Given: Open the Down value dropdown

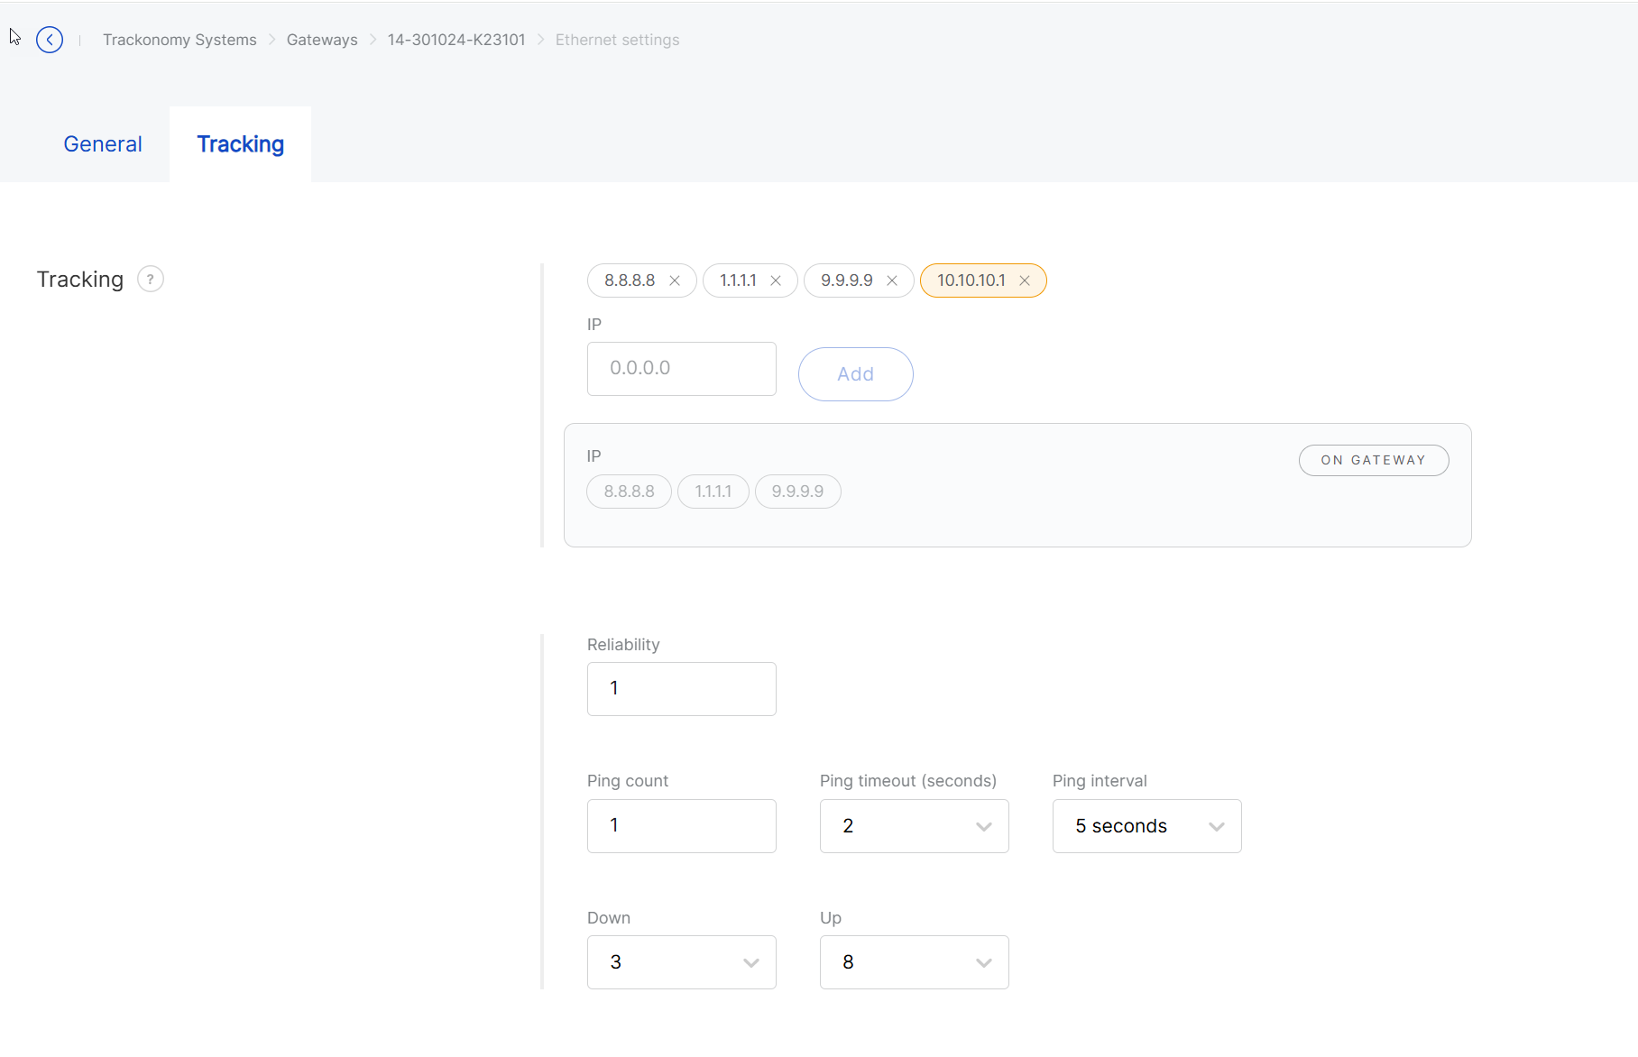Looking at the screenshot, I should pos(681,962).
